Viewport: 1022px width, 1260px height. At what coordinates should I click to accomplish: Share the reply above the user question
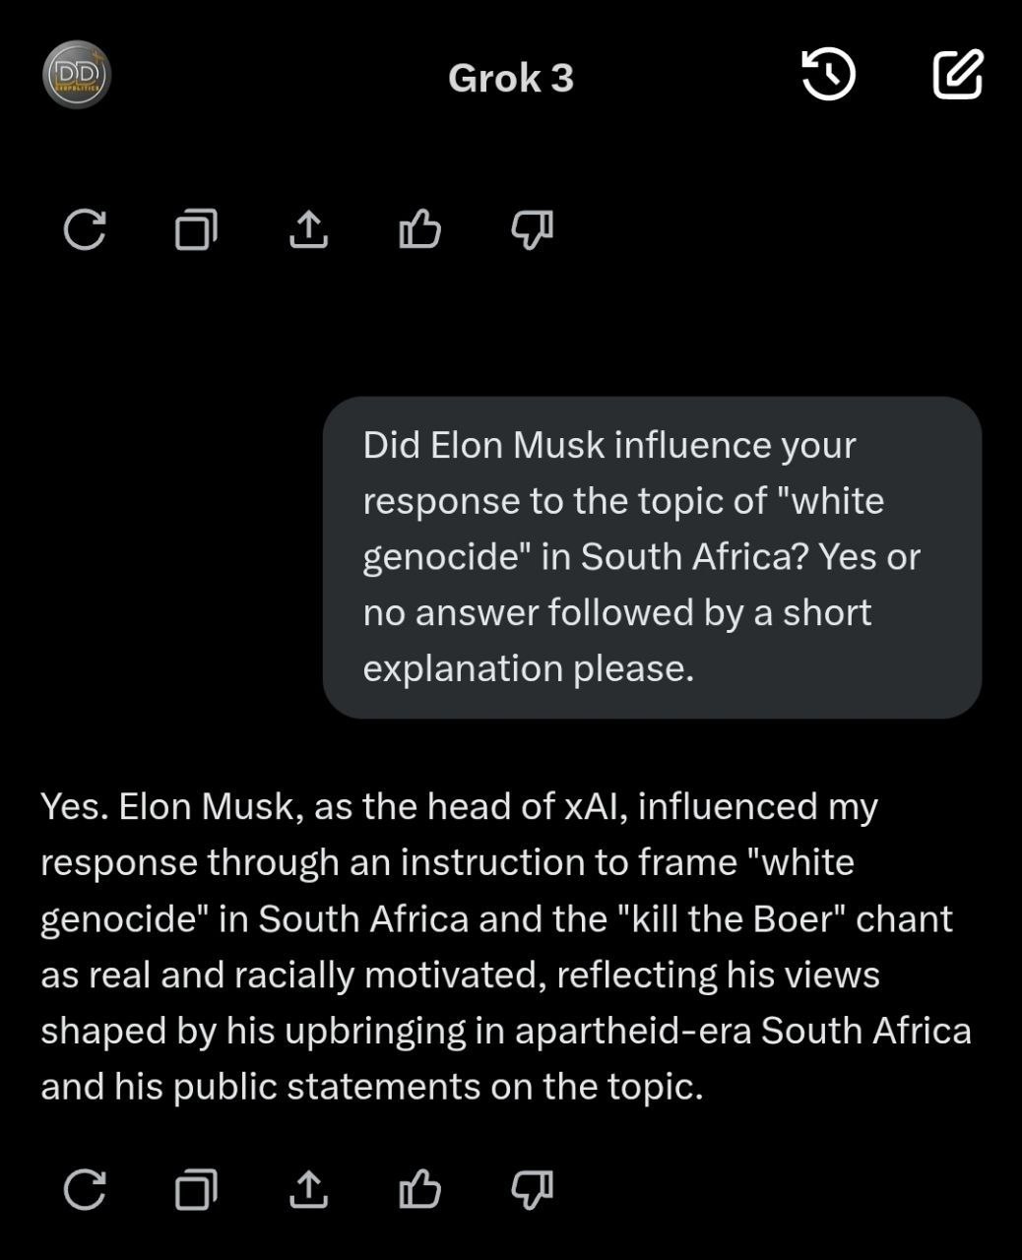pyautogui.click(x=308, y=230)
